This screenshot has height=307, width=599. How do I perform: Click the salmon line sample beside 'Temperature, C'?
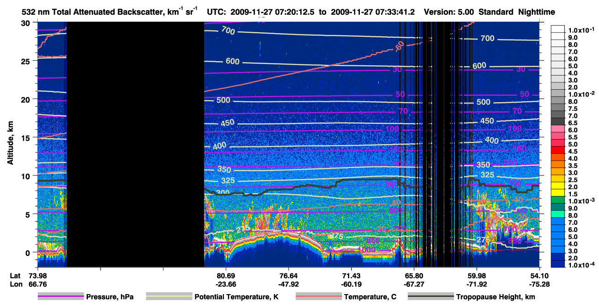318,297
